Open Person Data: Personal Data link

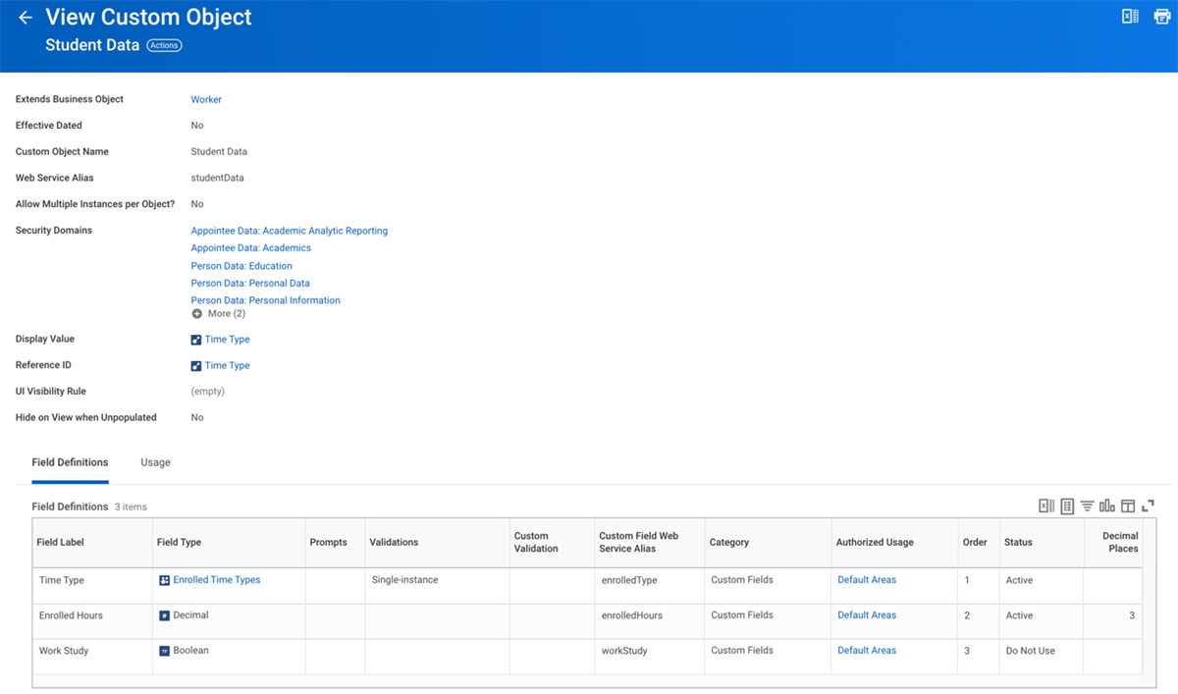point(250,284)
